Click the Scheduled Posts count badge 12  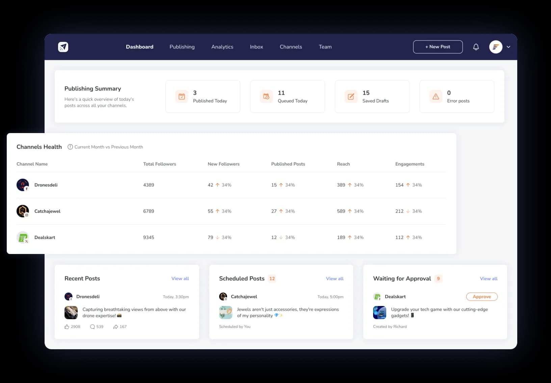click(x=272, y=279)
